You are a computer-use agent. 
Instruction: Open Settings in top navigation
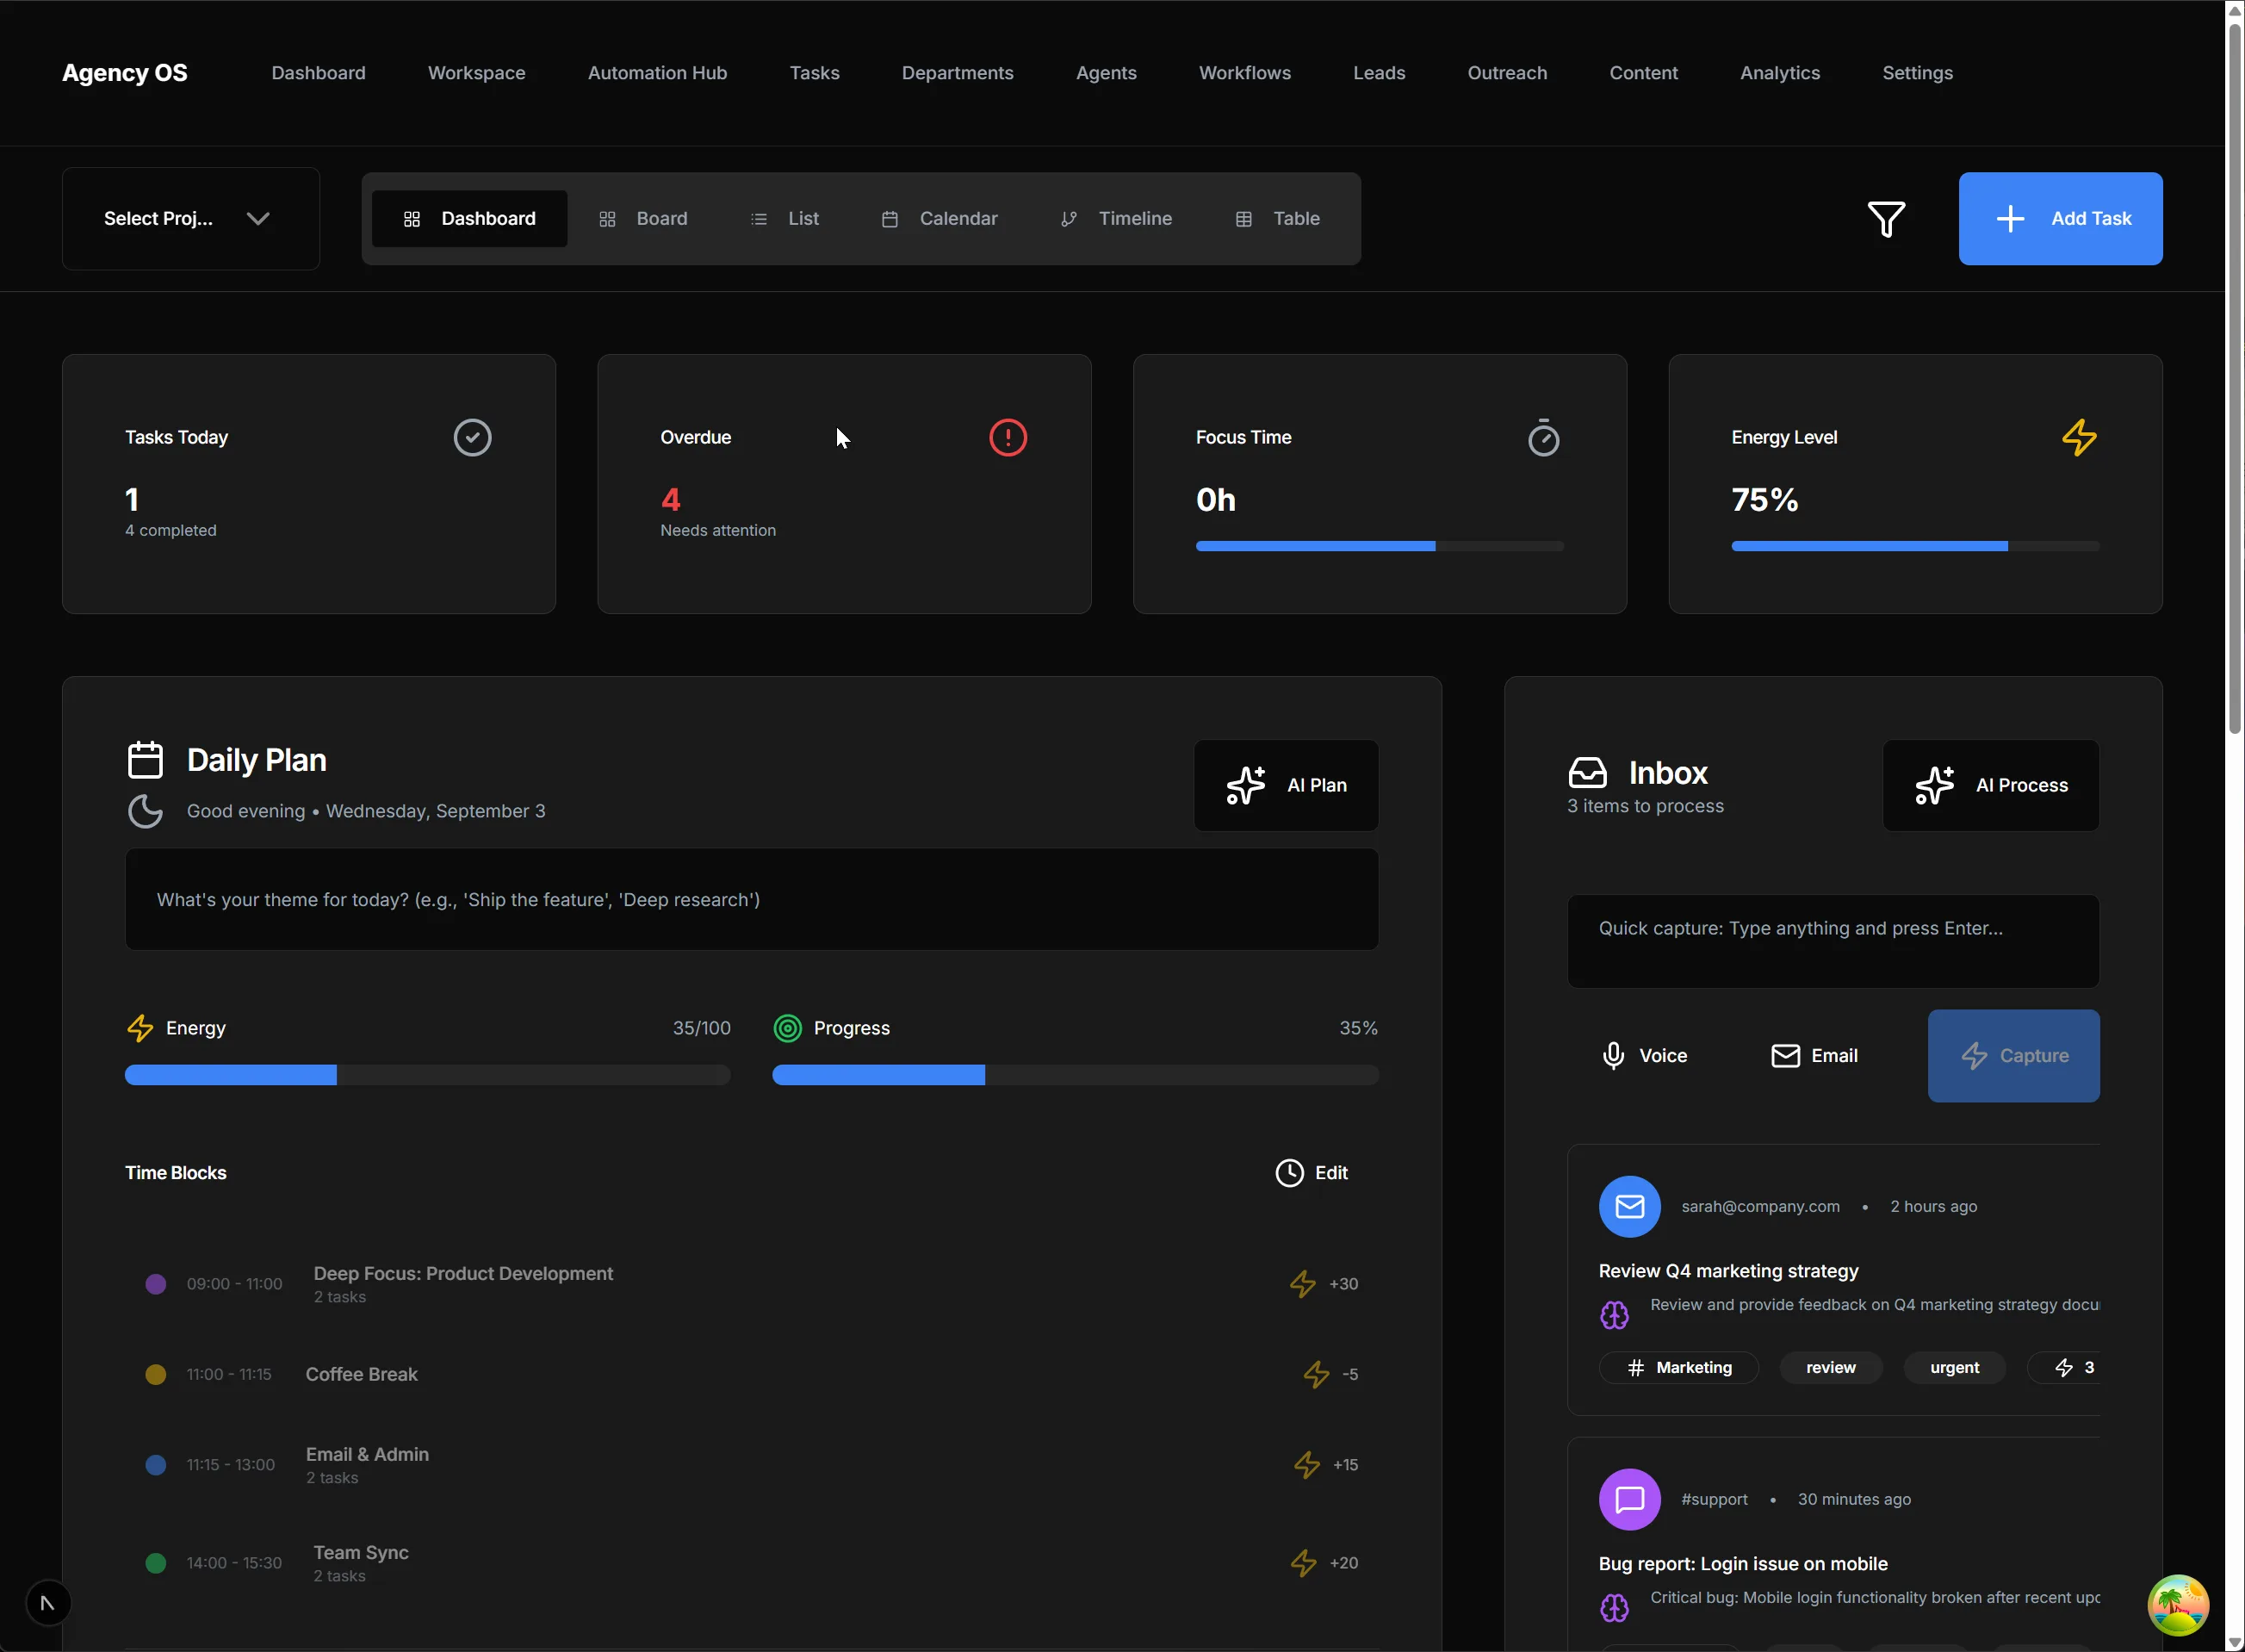coord(1917,73)
